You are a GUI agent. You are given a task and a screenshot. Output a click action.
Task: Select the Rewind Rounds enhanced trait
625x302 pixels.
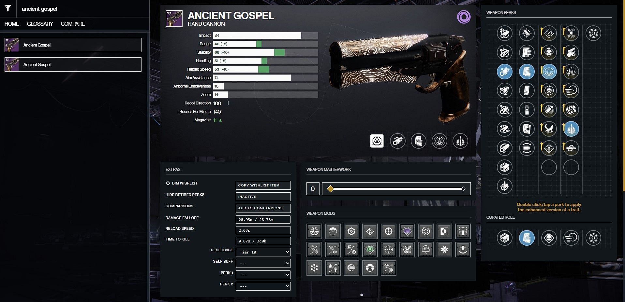tap(549, 33)
